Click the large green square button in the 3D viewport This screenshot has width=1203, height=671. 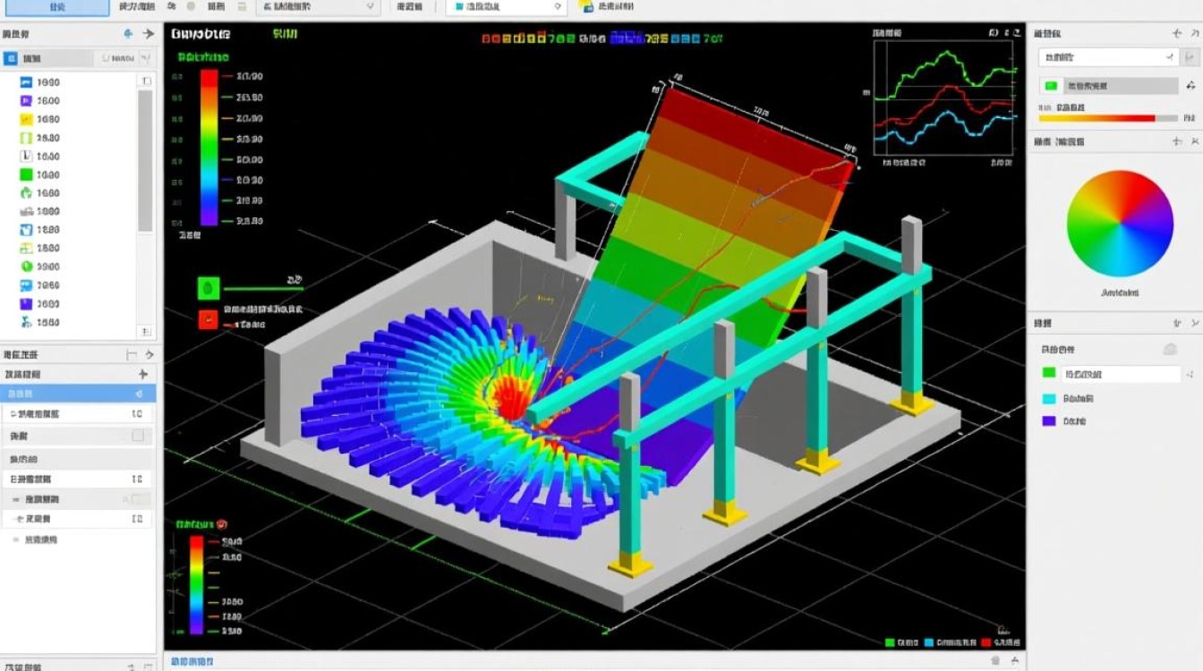coord(208,288)
